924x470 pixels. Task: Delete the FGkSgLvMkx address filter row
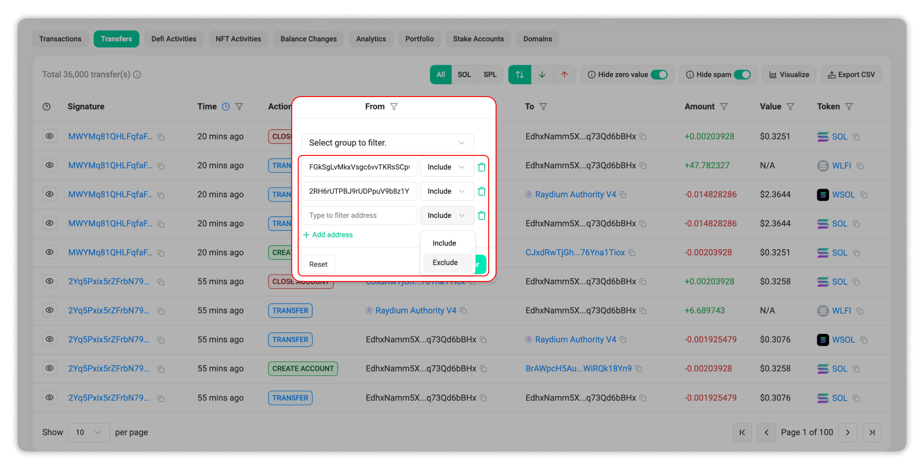(x=481, y=167)
